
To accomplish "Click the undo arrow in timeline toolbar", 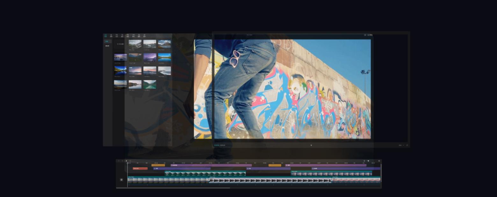I will 119,161.
